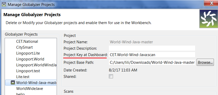Enable the Shared checkbox

click(x=111, y=76)
